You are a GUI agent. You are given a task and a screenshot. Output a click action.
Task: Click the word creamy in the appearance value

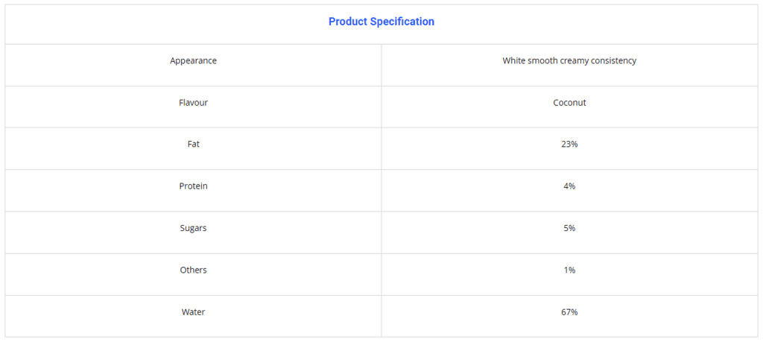click(572, 60)
